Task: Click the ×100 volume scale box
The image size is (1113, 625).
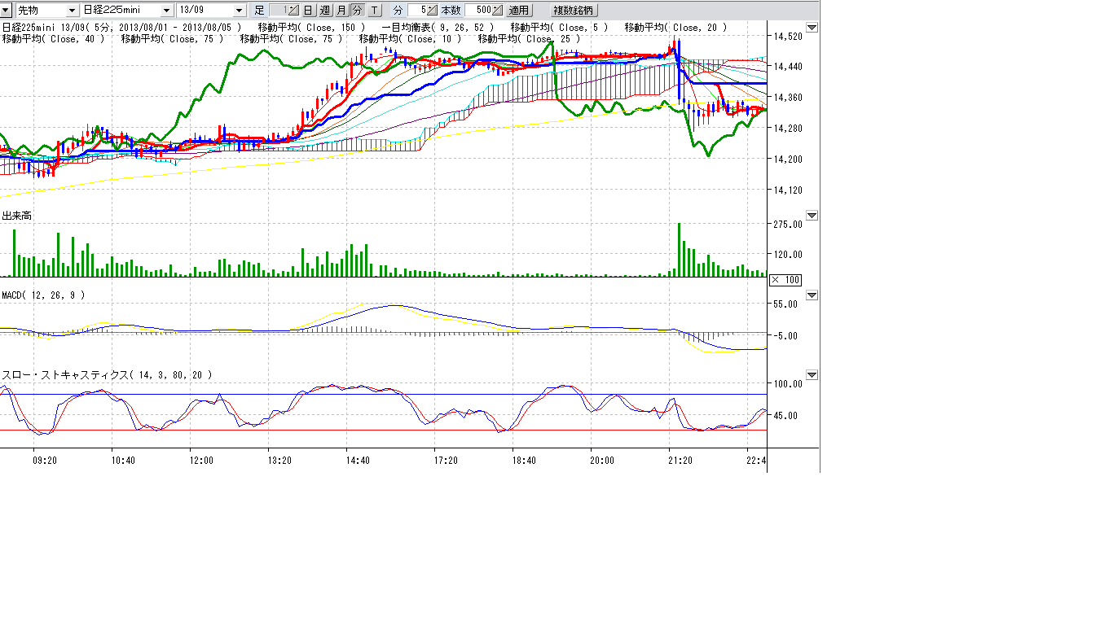Action: coord(785,280)
